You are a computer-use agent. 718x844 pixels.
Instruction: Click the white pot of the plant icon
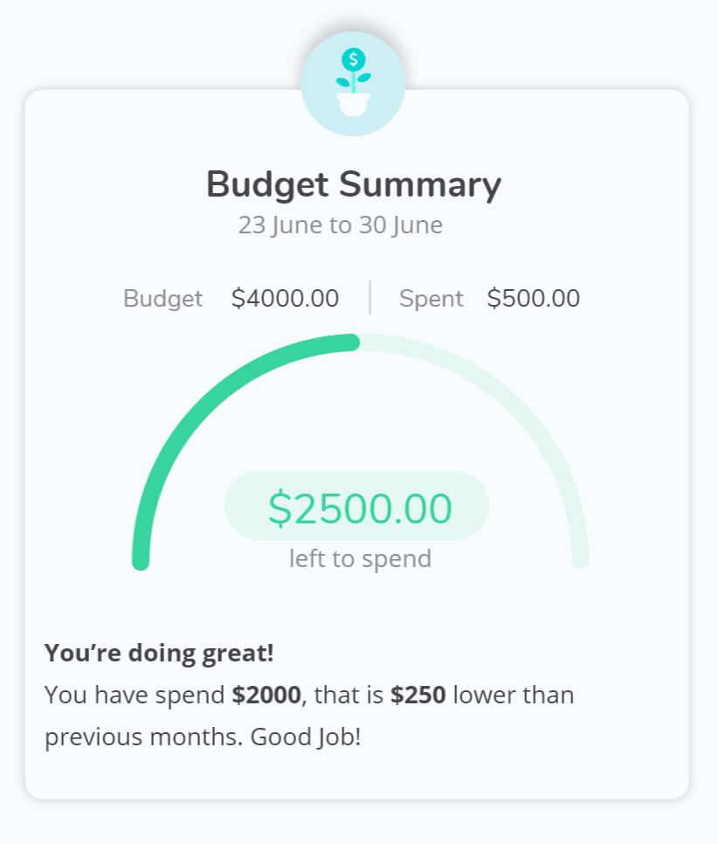pyautogui.click(x=353, y=105)
